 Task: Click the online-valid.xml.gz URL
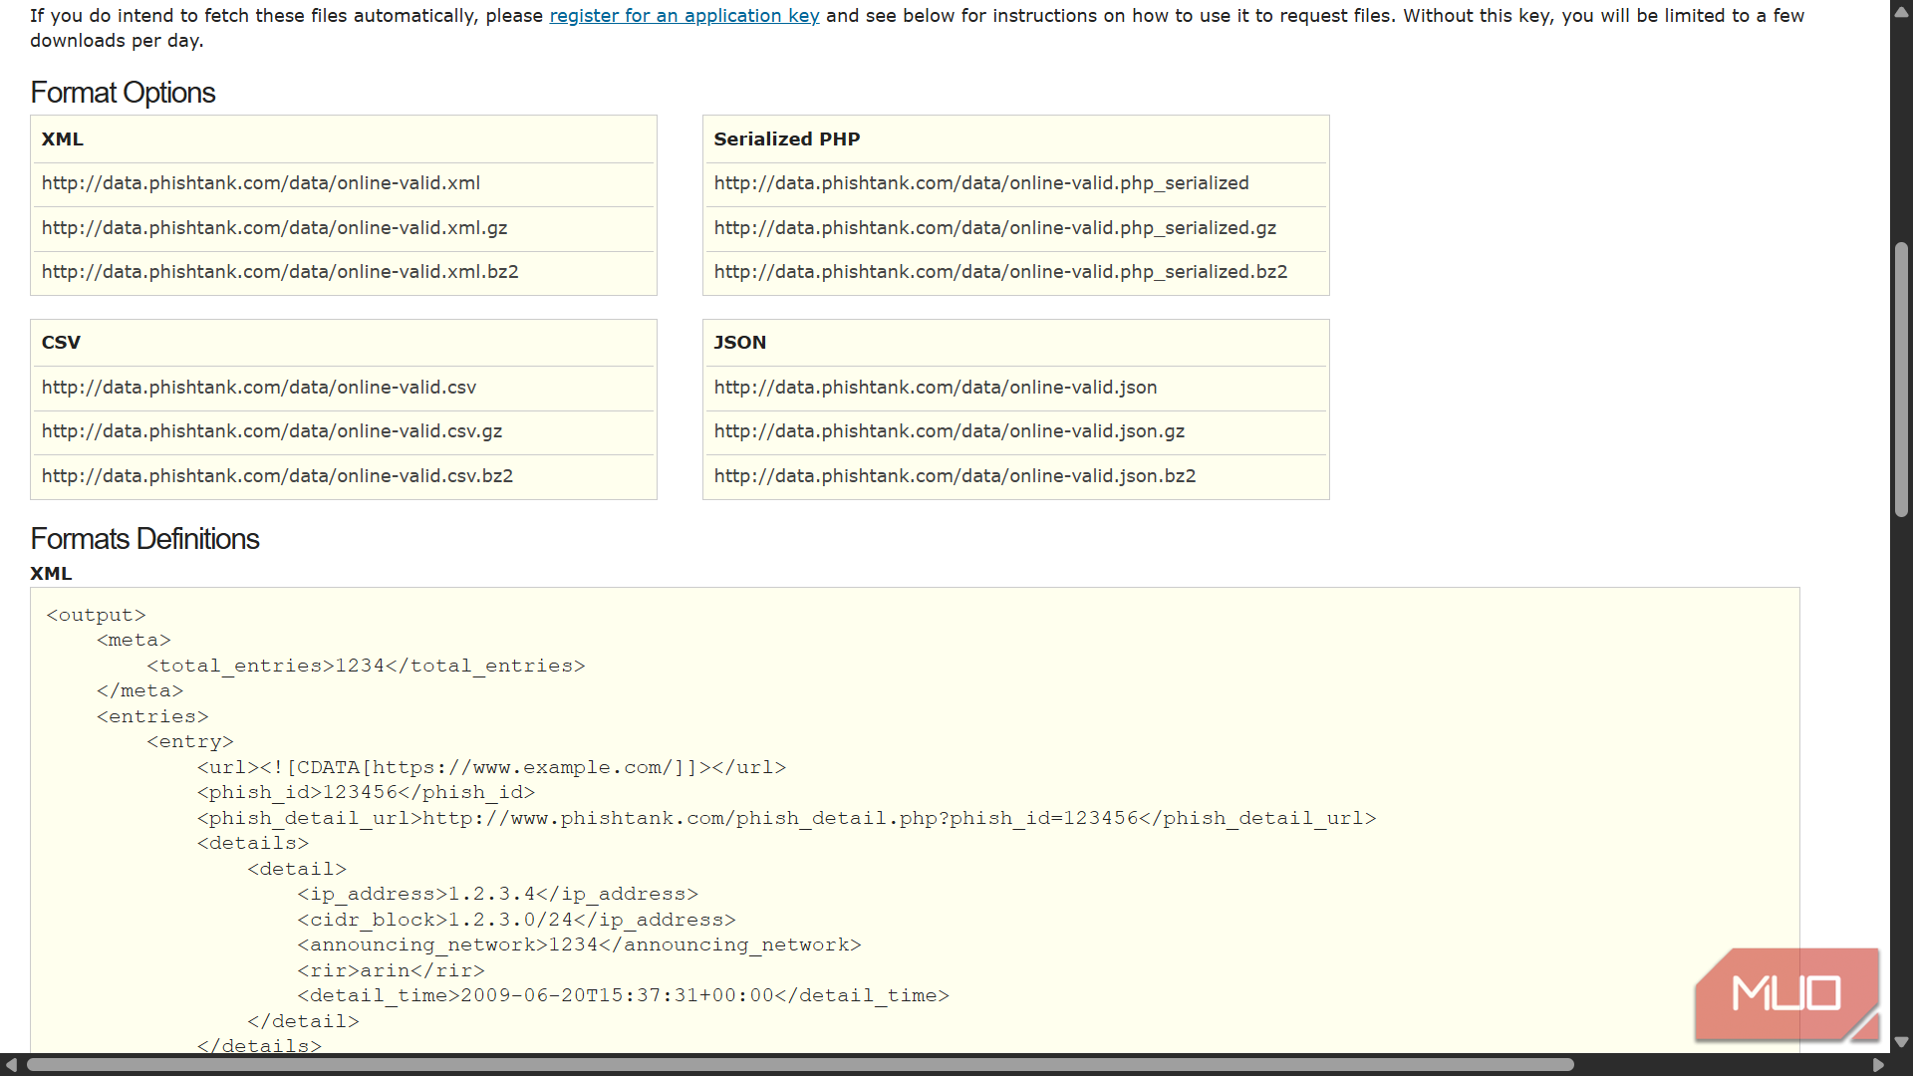(x=275, y=228)
